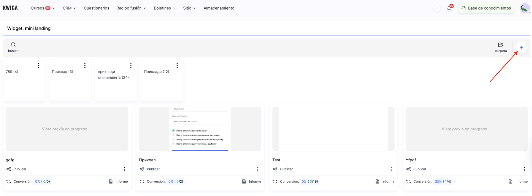The height and width of the screenshot is (196, 532).
Task: Open the notifications bell icon
Action: pos(449,8)
